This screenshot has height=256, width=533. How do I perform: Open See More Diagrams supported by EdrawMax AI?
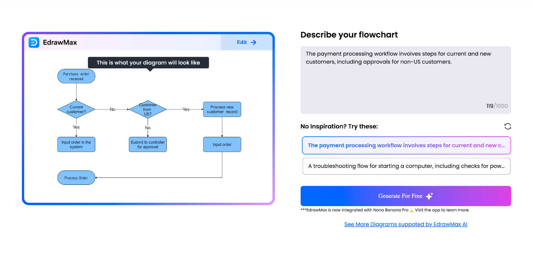click(x=405, y=224)
